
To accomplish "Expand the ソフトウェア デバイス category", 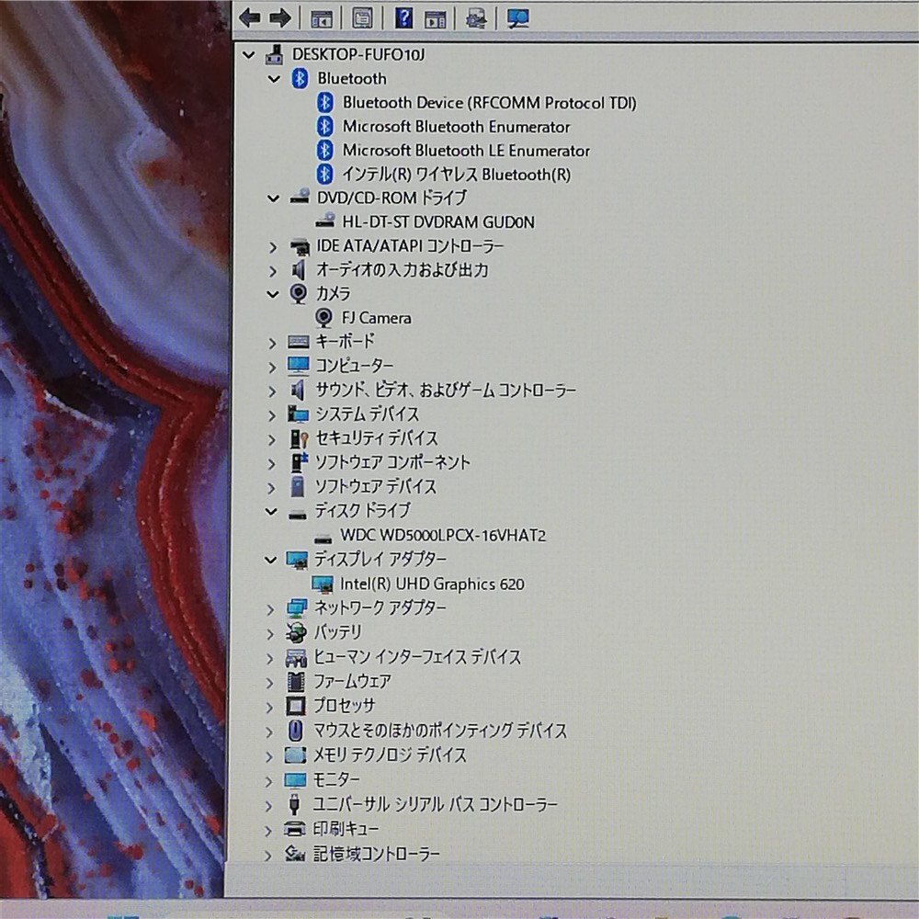I will [x=271, y=488].
